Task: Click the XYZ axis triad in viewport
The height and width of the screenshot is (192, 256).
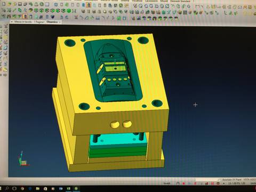Action: coord(22,159)
